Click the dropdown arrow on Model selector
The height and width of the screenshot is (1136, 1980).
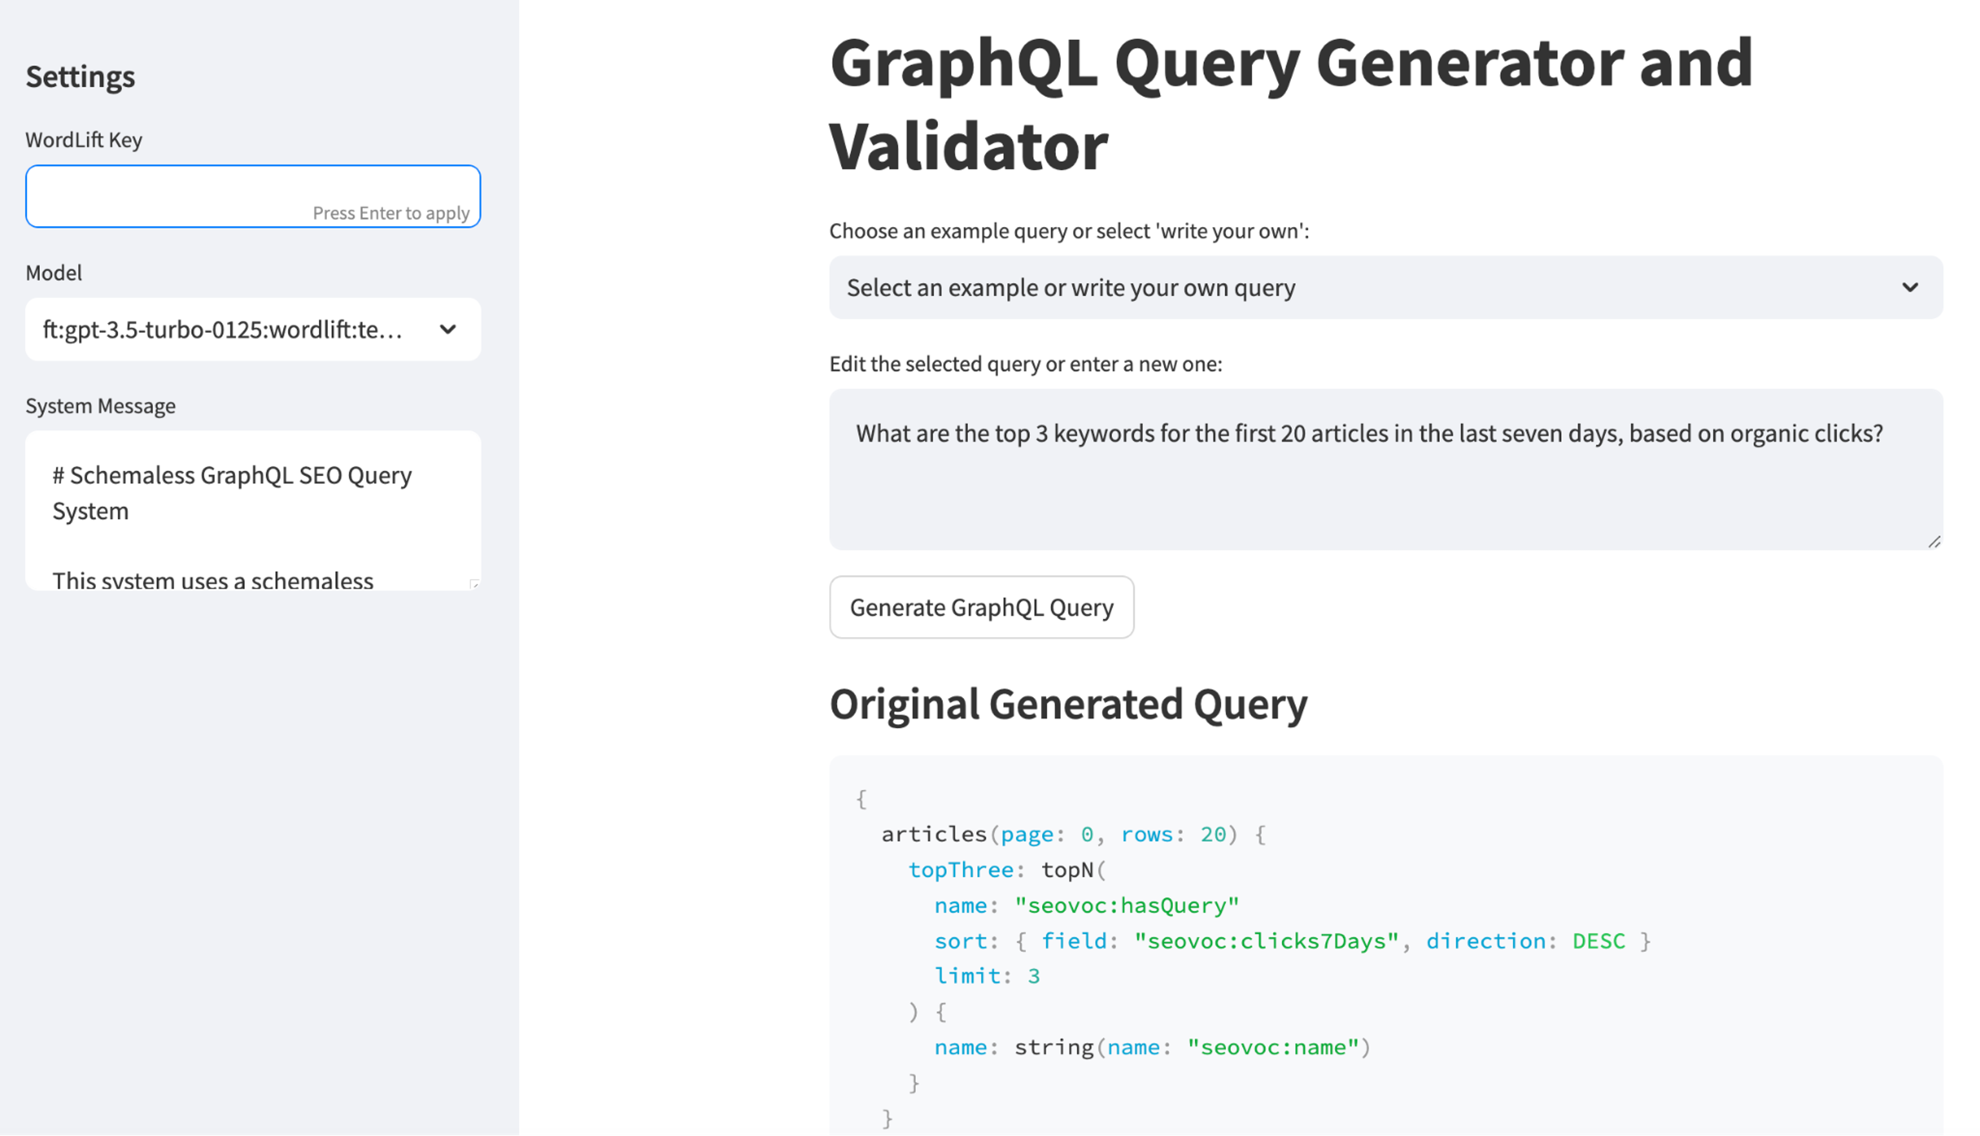[449, 328]
